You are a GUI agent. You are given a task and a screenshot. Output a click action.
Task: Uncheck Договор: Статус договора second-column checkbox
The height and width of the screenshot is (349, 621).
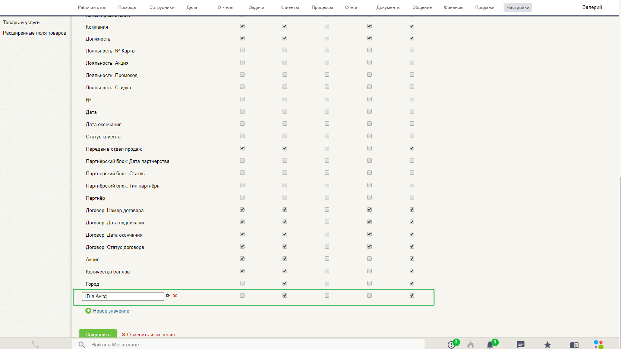click(285, 246)
